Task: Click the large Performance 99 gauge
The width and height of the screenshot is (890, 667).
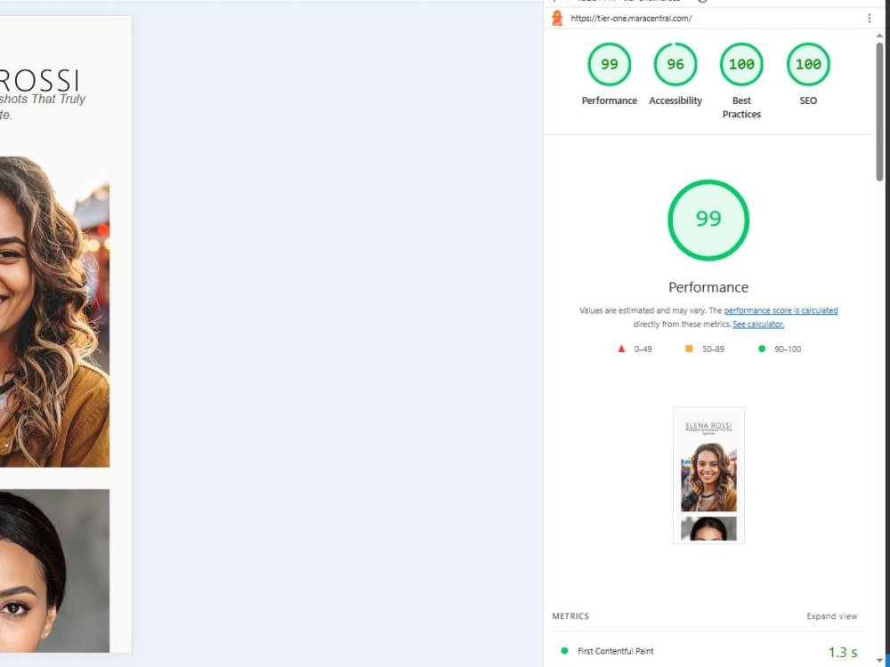Action: [x=708, y=220]
